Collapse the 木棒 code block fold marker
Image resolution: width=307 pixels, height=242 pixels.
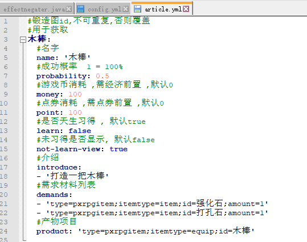(23, 39)
